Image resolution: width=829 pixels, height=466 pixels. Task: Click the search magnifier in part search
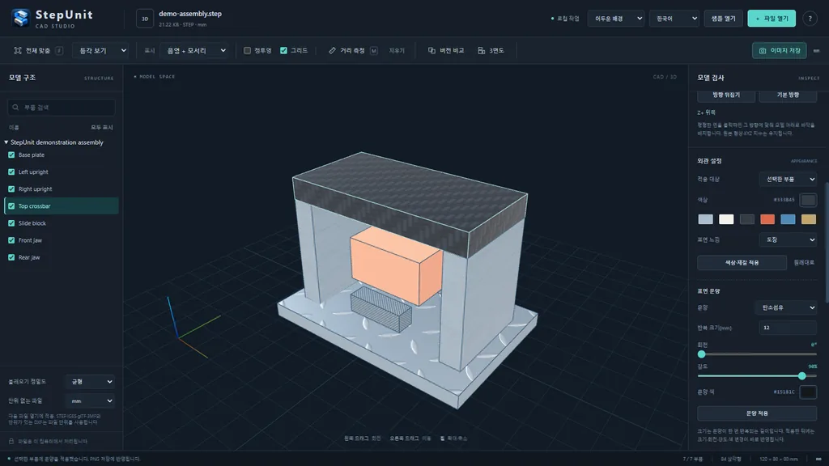tap(15, 108)
